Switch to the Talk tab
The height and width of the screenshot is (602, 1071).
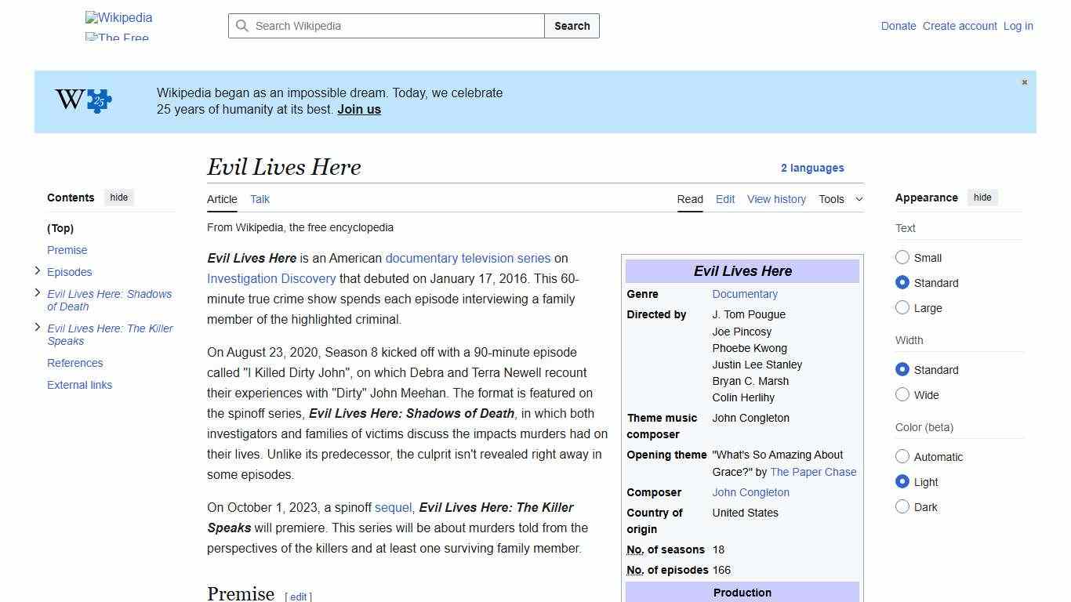pos(260,199)
